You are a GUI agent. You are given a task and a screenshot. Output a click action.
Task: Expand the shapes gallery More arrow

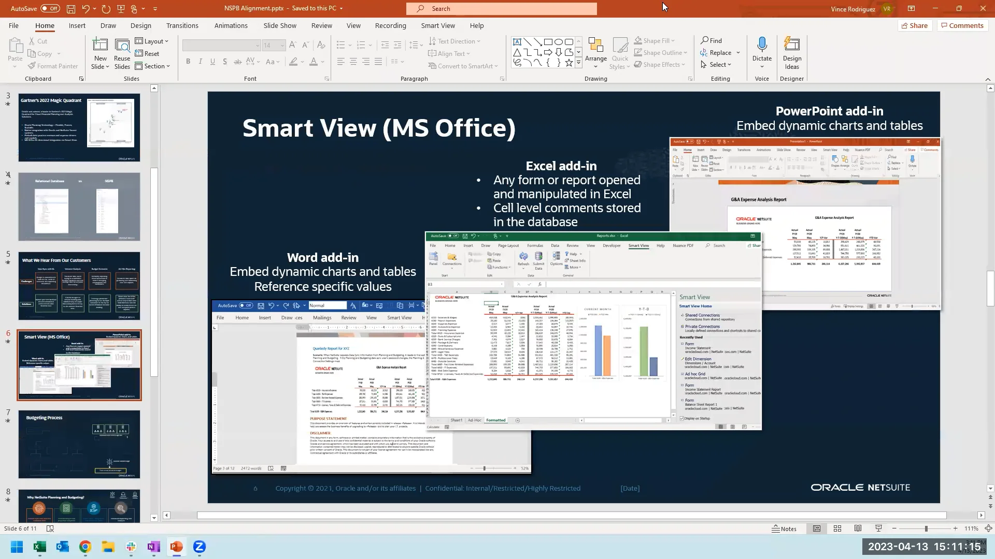tap(578, 63)
